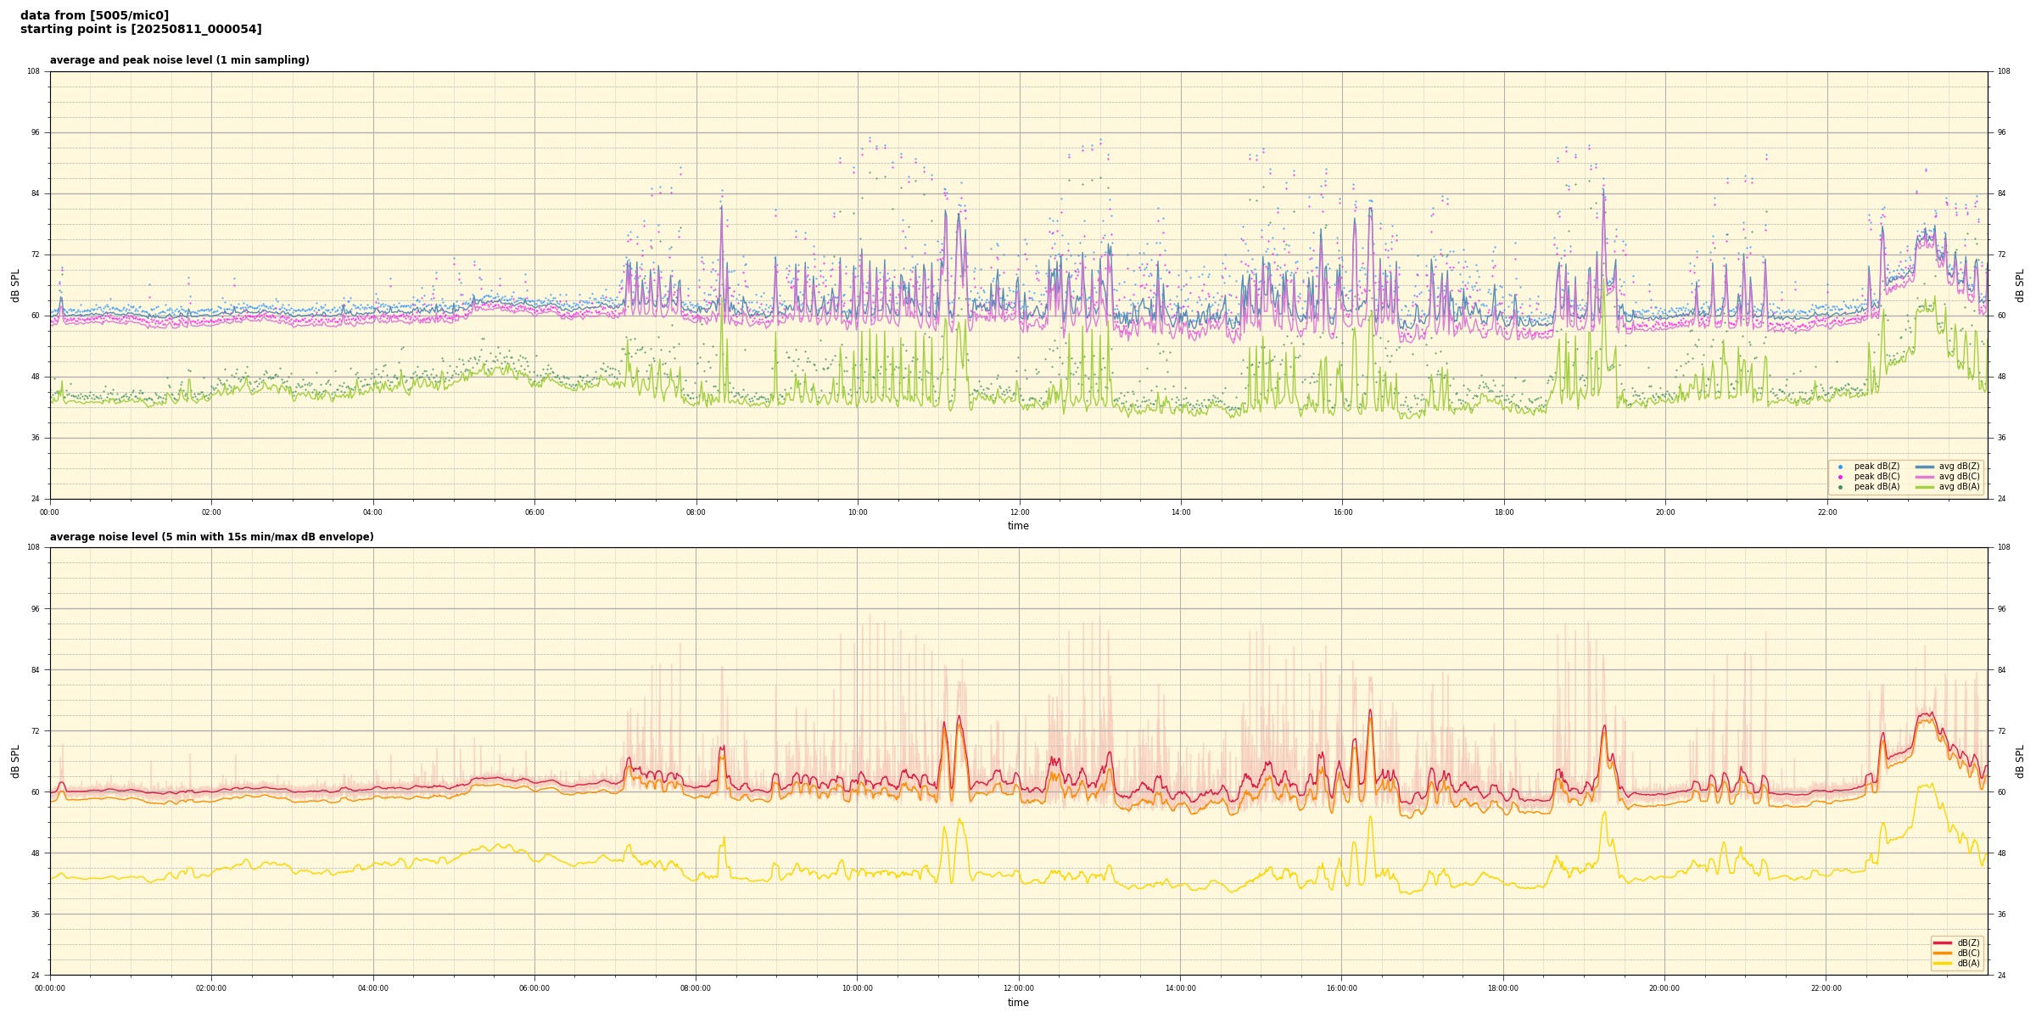Click the 'average and peak noise level' chart title
This screenshot has width=2036, height=1018.
(179, 60)
